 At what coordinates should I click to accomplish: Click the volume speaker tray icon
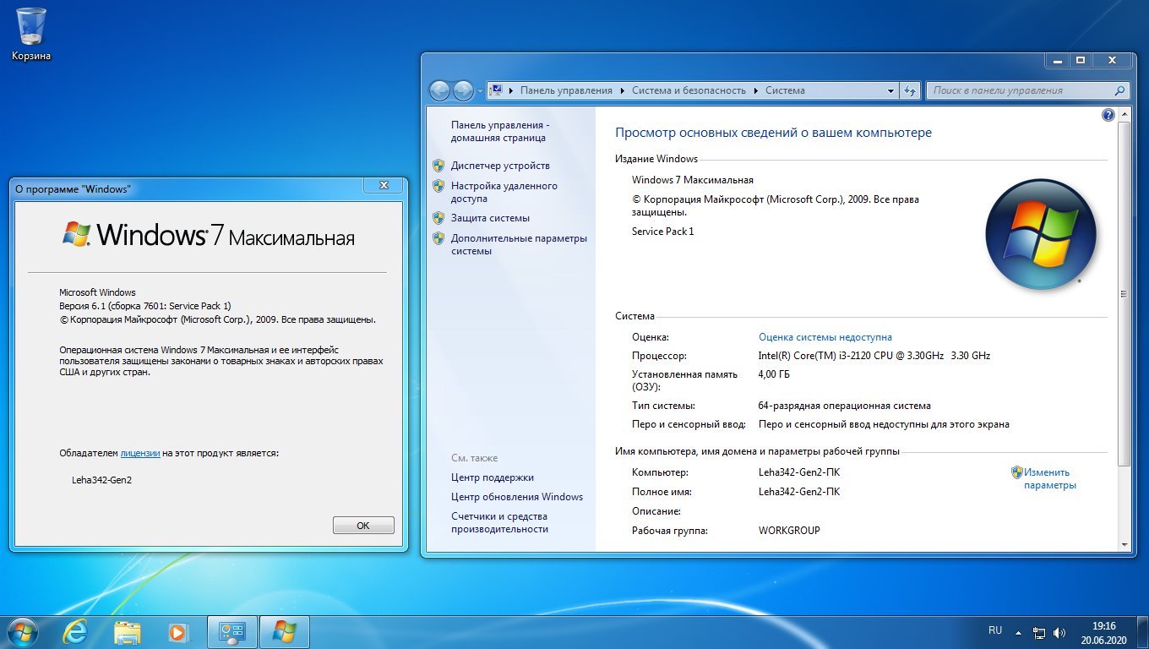(1059, 632)
